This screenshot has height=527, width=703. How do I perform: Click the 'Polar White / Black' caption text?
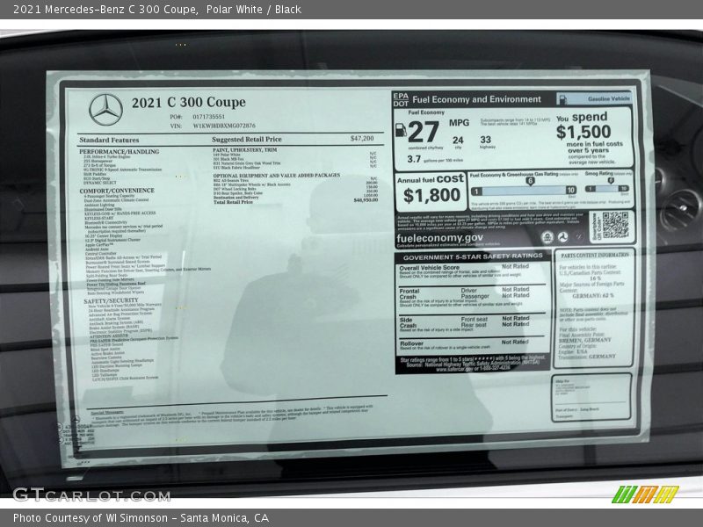(x=254, y=9)
